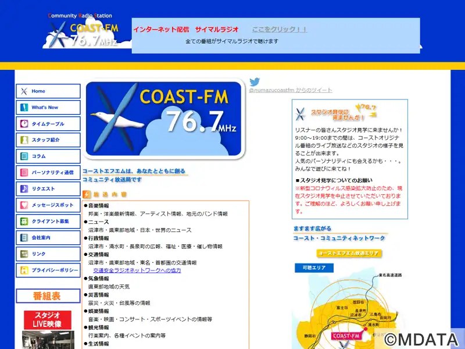Open the スタジオLIVE映像 thumbnail
Image resolution: width=465 pixels, height=349 pixels.
click(x=48, y=329)
